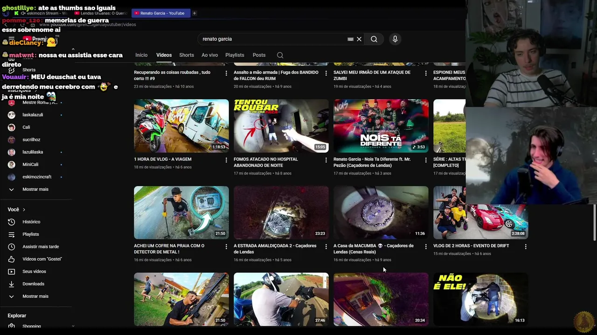Clear the renato garcia search text

[359, 39]
